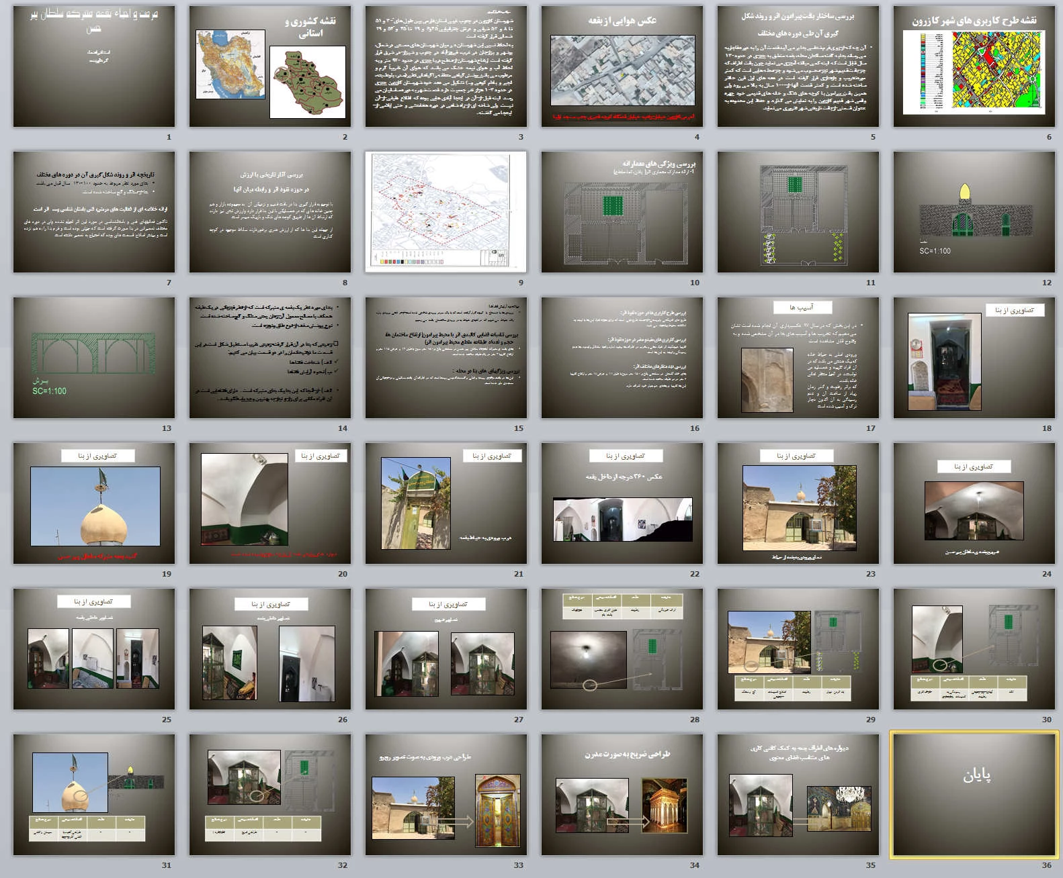Select slide 33 showing the entrance door redesign
Viewport: 1063px width, 878px height.
click(x=446, y=795)
